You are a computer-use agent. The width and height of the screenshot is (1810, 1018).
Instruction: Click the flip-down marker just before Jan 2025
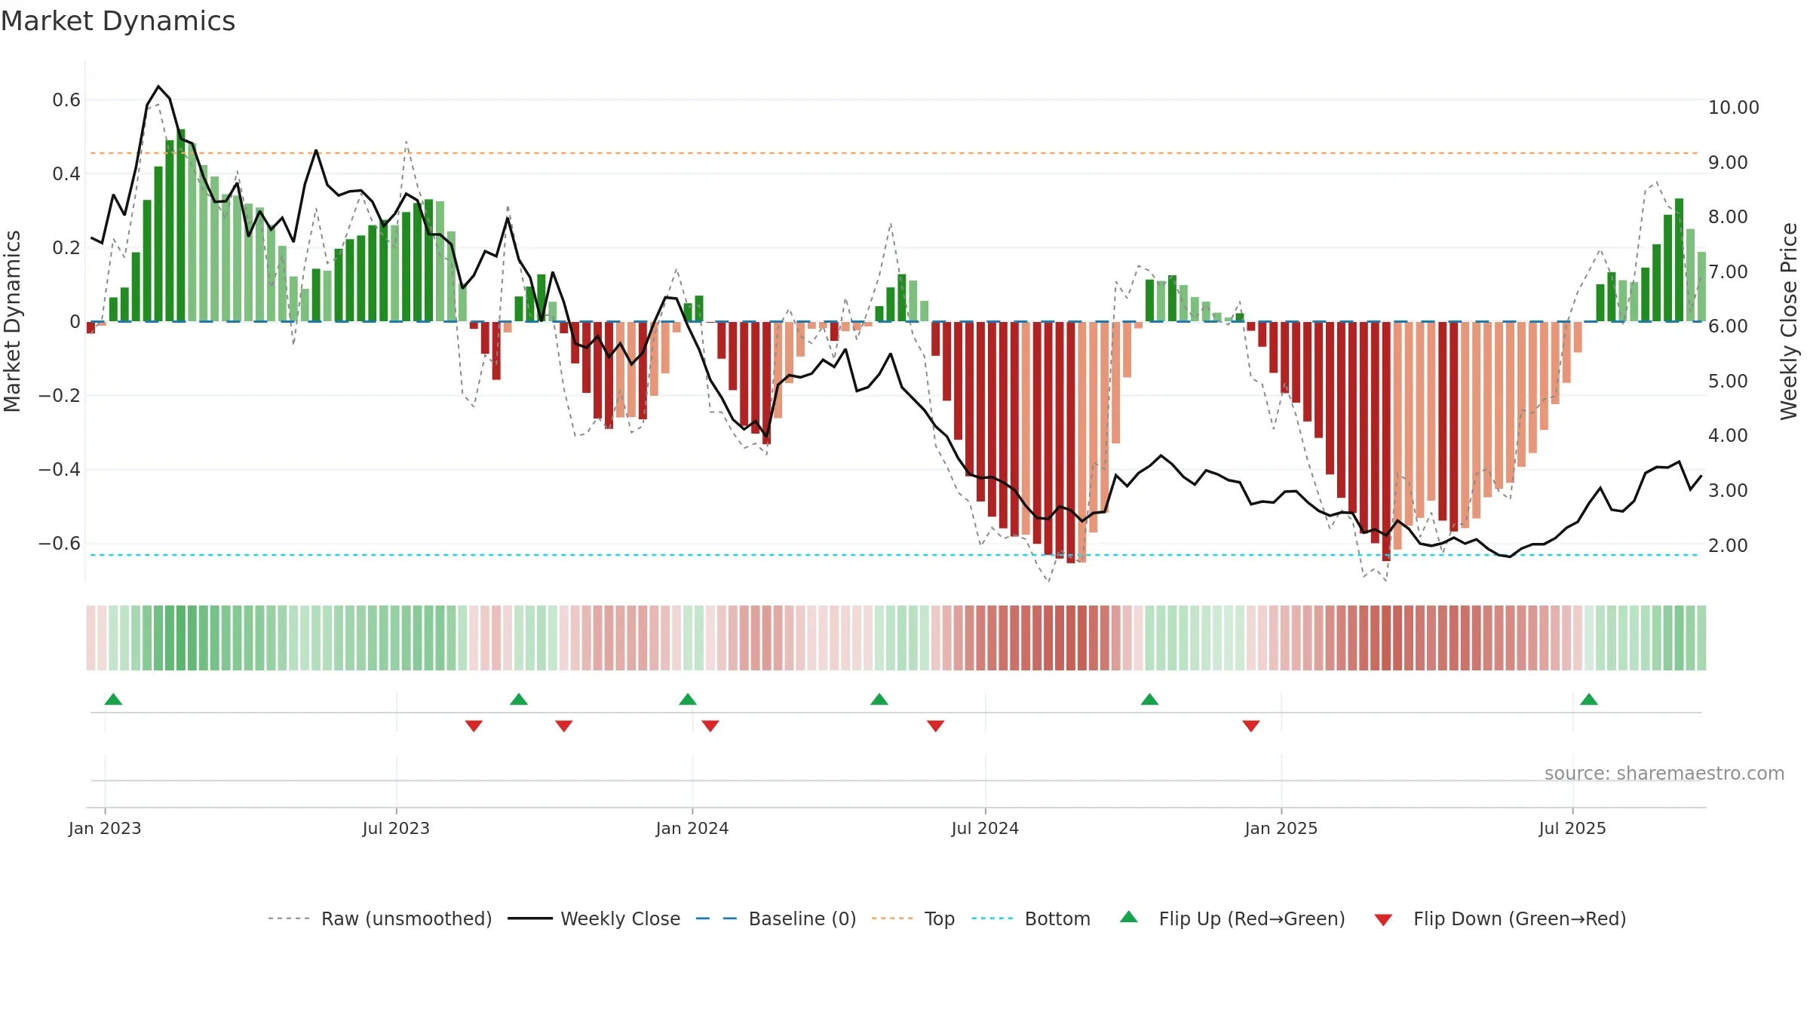tap(1251, 726)
